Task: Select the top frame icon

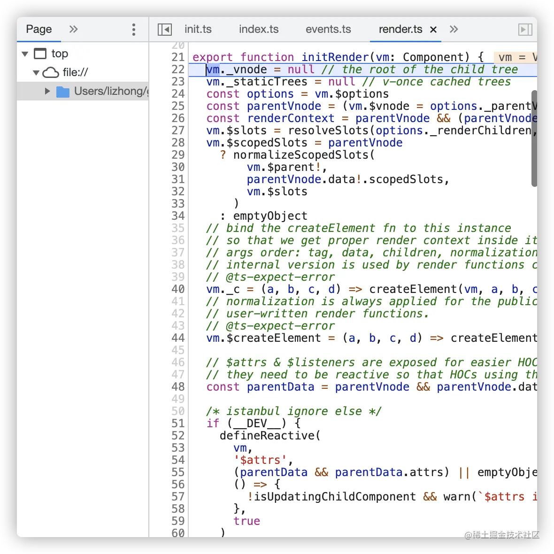Action: (x=40, y=54)
